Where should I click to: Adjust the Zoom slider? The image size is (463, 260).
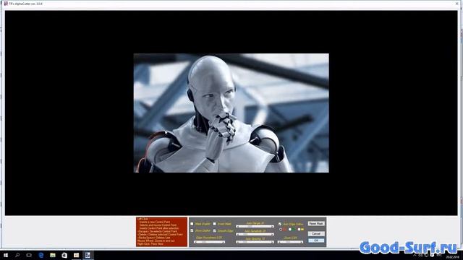coord(290,242)
